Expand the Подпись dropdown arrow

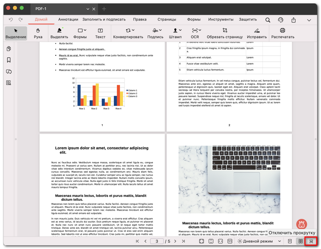[x=160, y=30]
